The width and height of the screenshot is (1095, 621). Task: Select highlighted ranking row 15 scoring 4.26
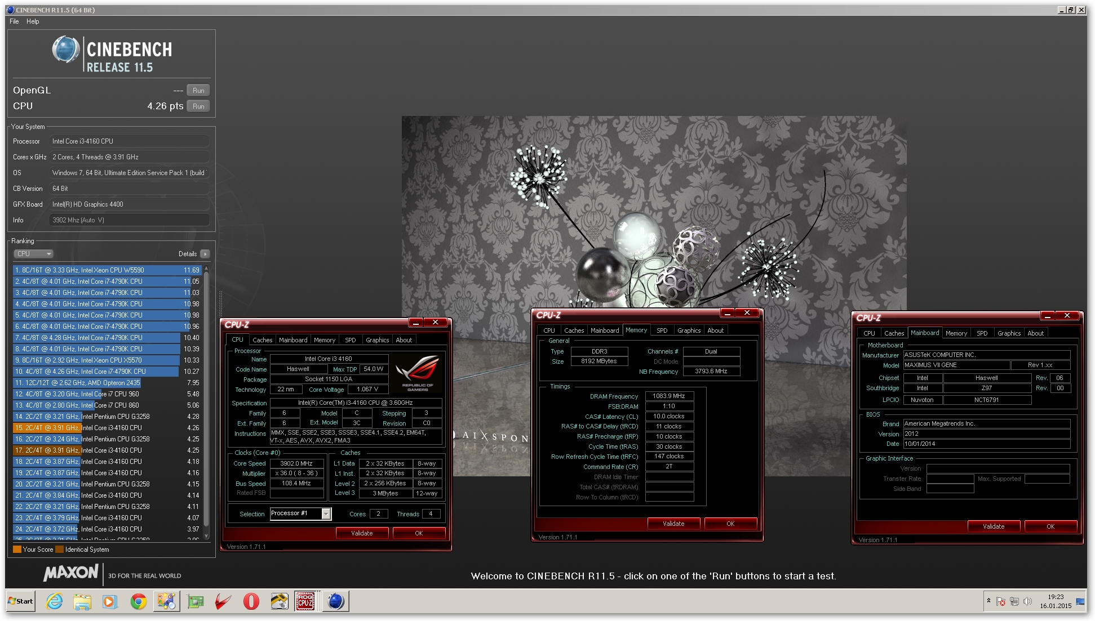[107, 428]
